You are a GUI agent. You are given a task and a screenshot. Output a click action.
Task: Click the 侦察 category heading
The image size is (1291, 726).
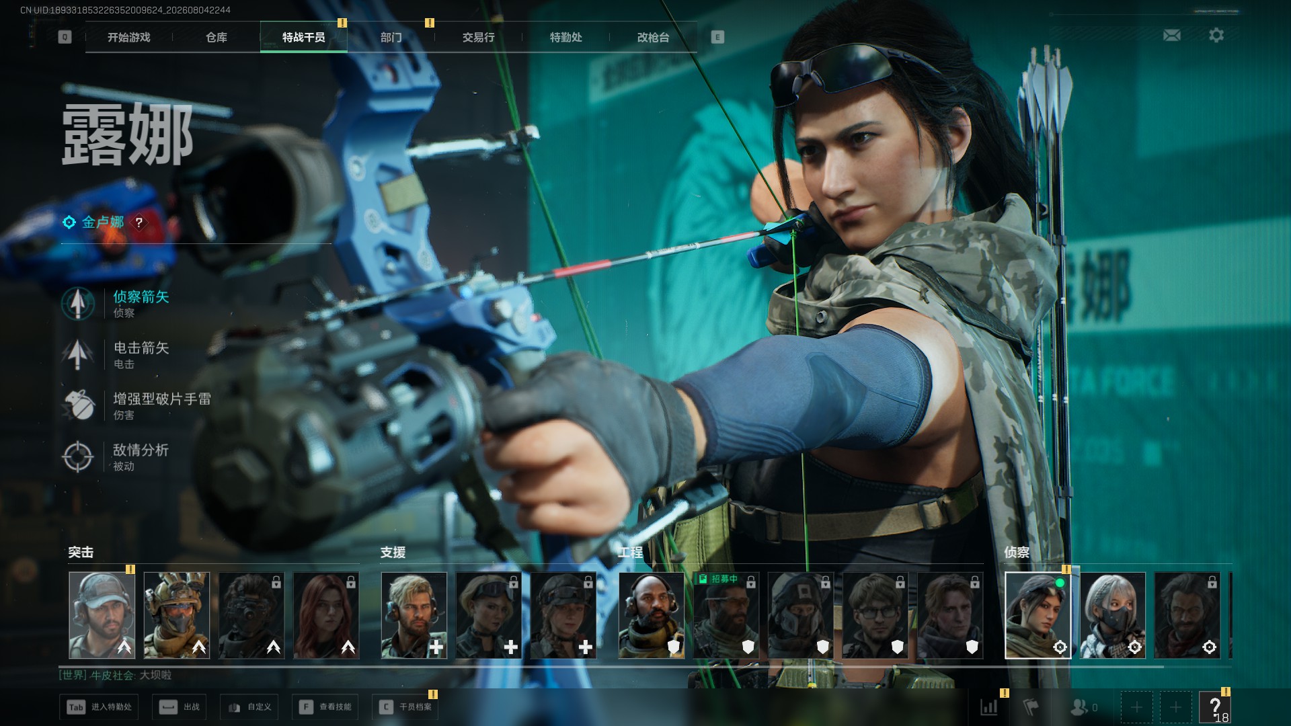coord(1017,553)
